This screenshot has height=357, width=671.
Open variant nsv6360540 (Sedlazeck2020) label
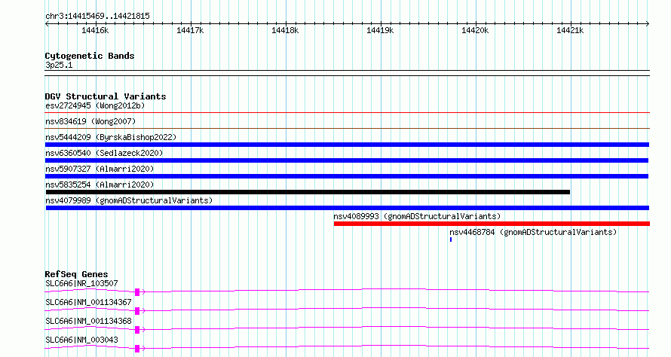[104, 153]
